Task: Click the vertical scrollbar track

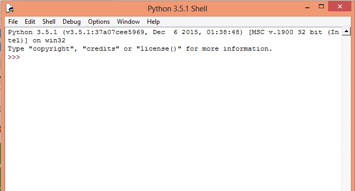Action: coord(346,113)
